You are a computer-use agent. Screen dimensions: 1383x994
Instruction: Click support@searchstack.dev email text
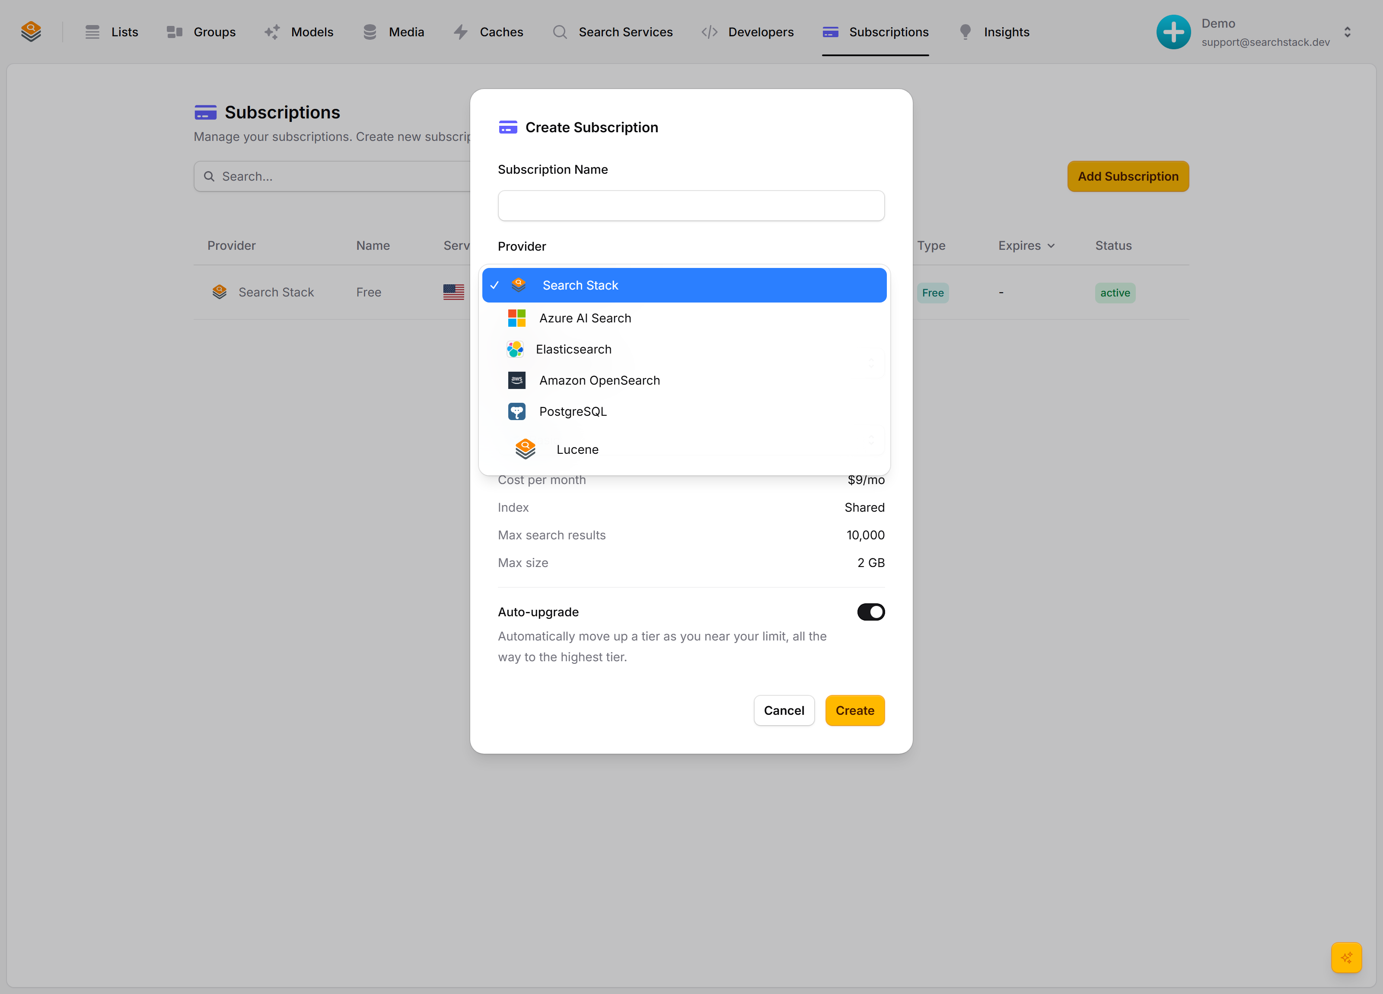[1265, 42]
